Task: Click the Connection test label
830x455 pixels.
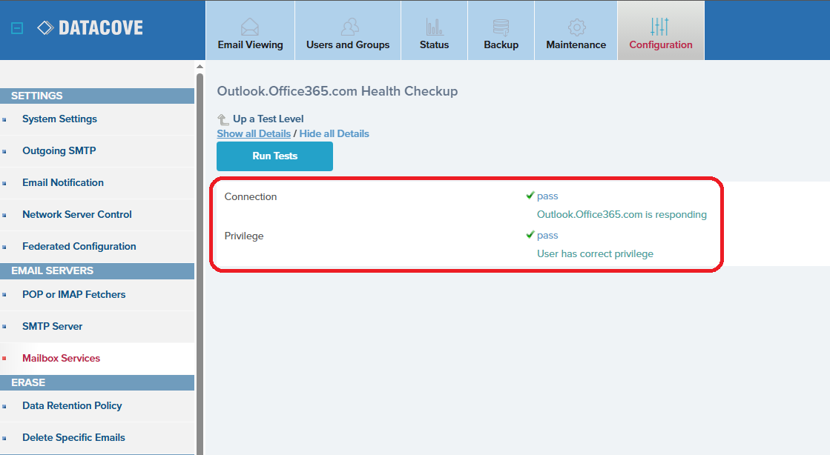Action: point(251,197)
